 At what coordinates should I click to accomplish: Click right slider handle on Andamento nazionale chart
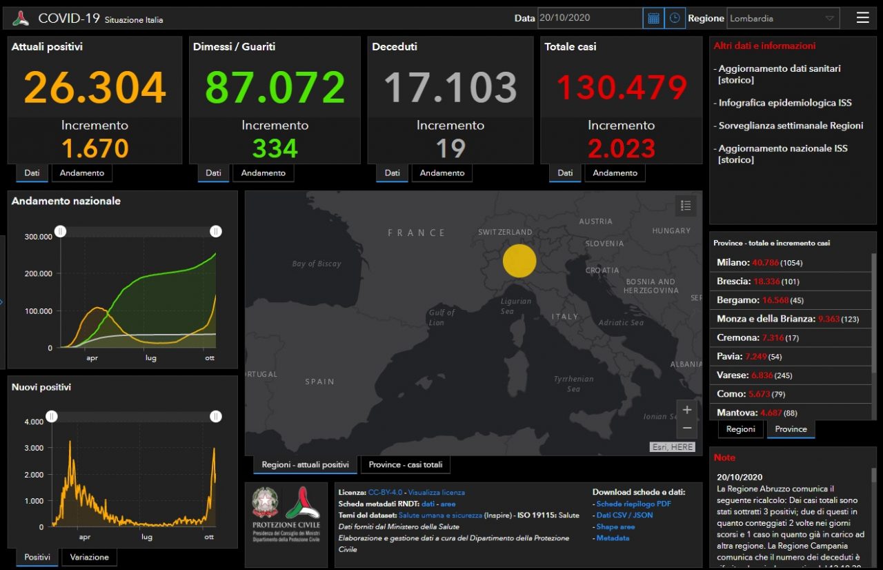(x=216, y=231)
